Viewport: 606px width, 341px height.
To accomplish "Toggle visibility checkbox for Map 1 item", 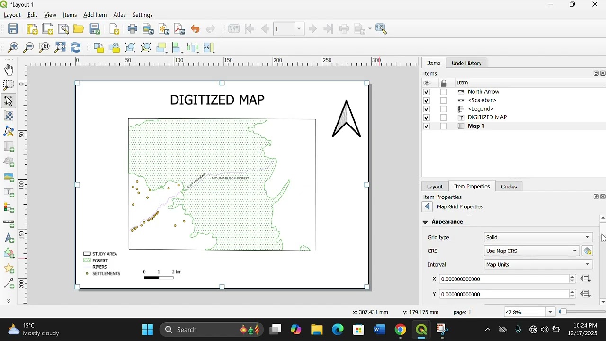I will [427, 126].
